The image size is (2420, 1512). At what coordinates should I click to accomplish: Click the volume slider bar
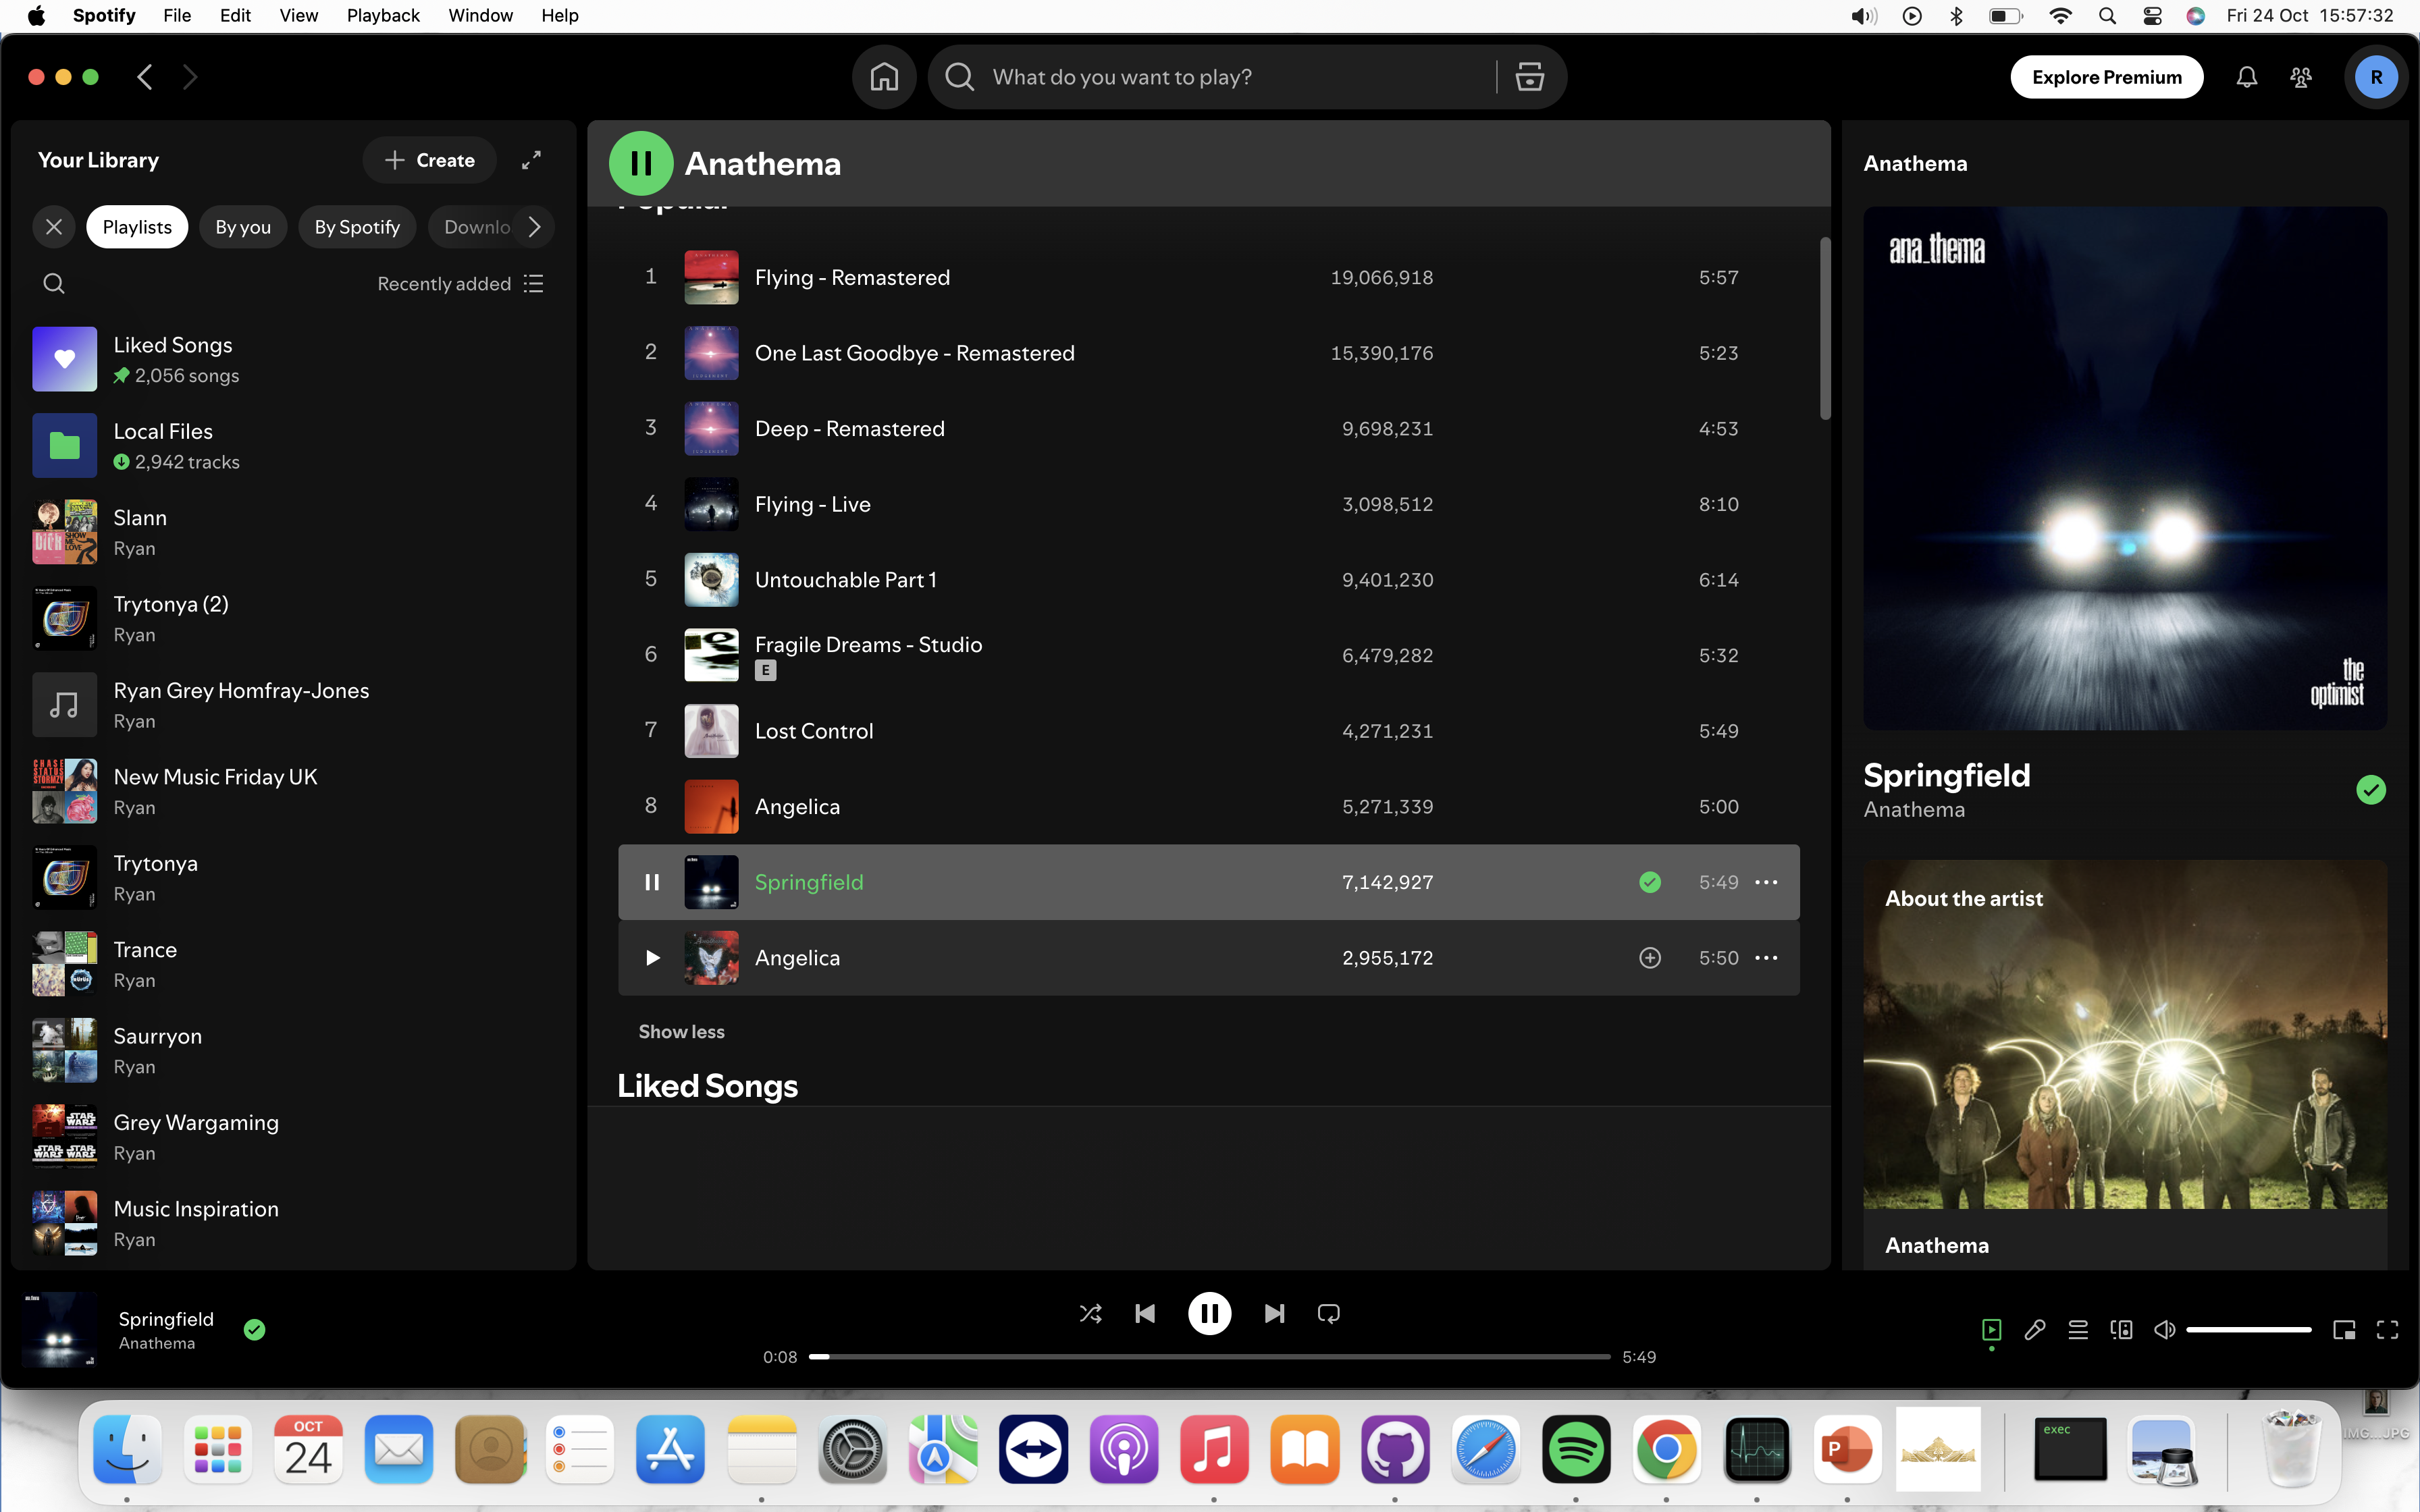[2248, 1329]
